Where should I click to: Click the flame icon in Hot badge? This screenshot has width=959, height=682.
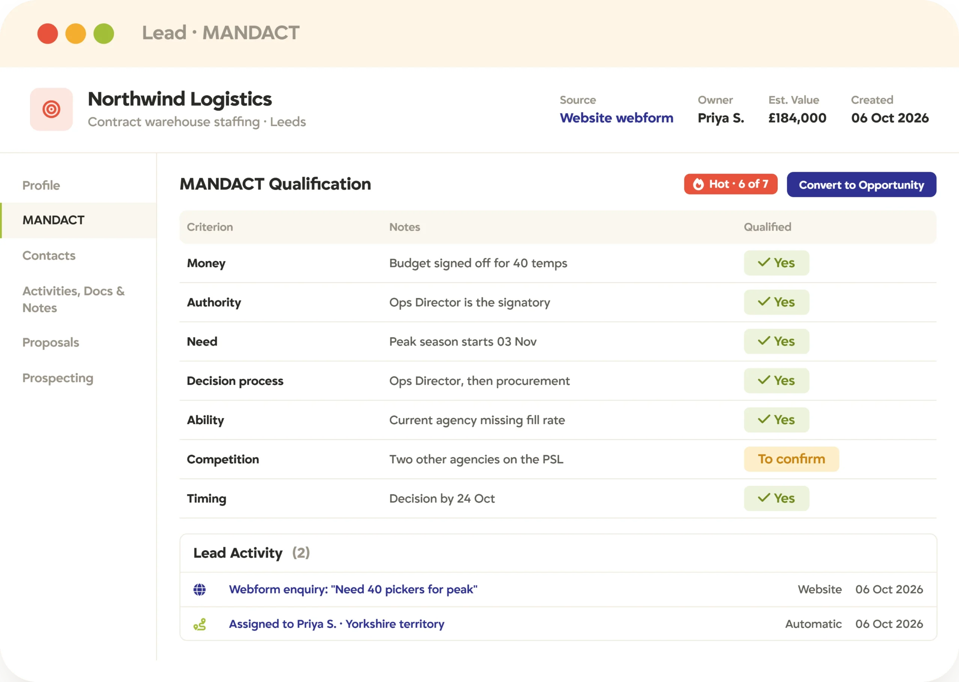pos(698,184)
